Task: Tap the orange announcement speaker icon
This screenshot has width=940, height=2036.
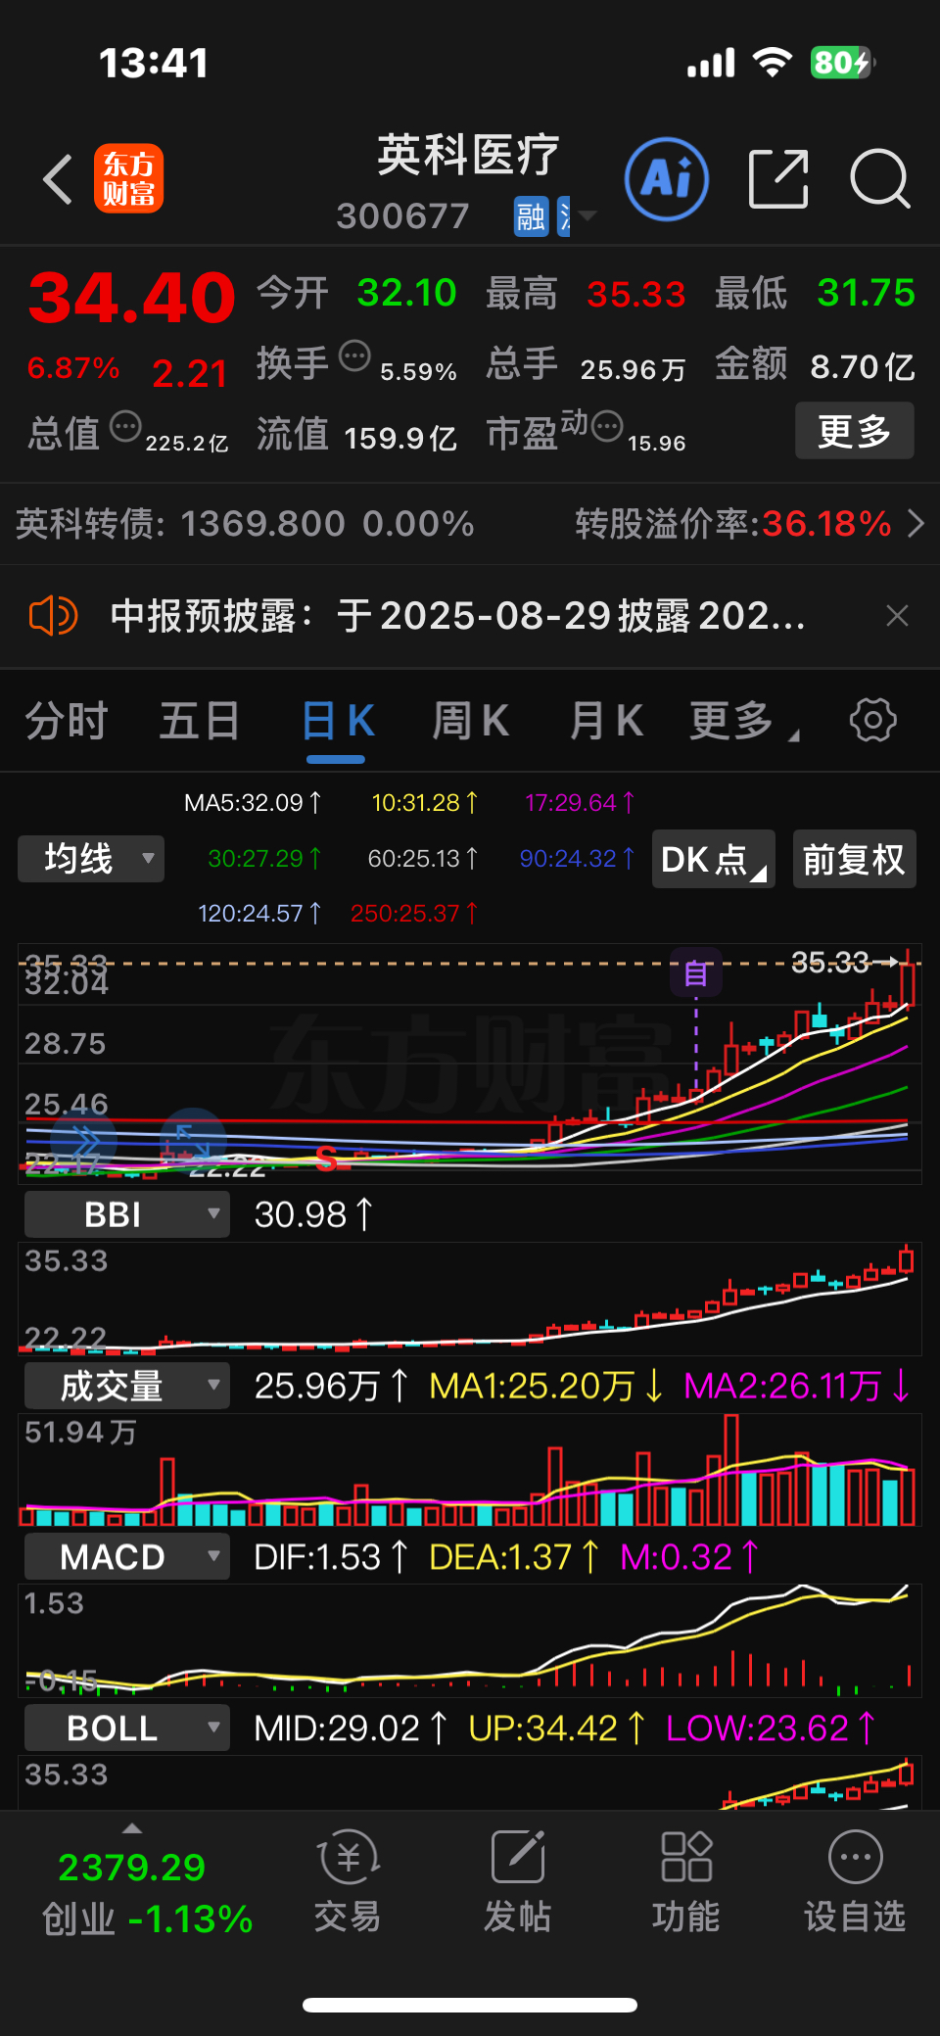Action: [x=53, y=616]
